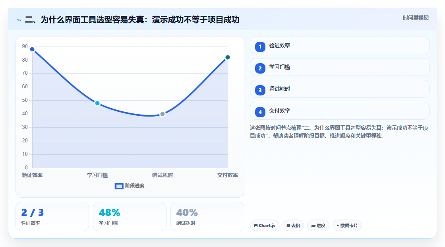Screen dimensions: 445x247
Task: Open the 调试耗时 list item
Action: click(x=339, y=89)
